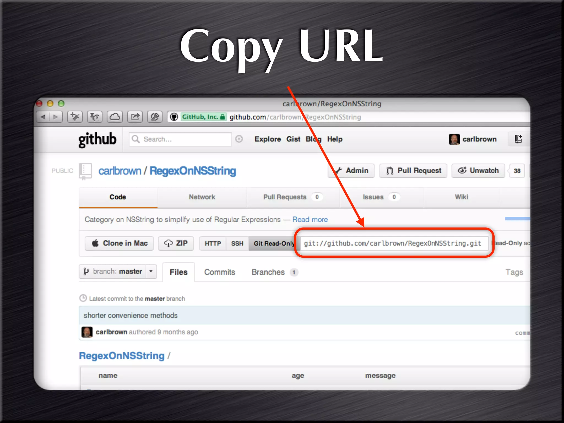Switch to the Network tab
Image resolution: width=564 pixels, height=423 pixels.
(x=202, y=197)
